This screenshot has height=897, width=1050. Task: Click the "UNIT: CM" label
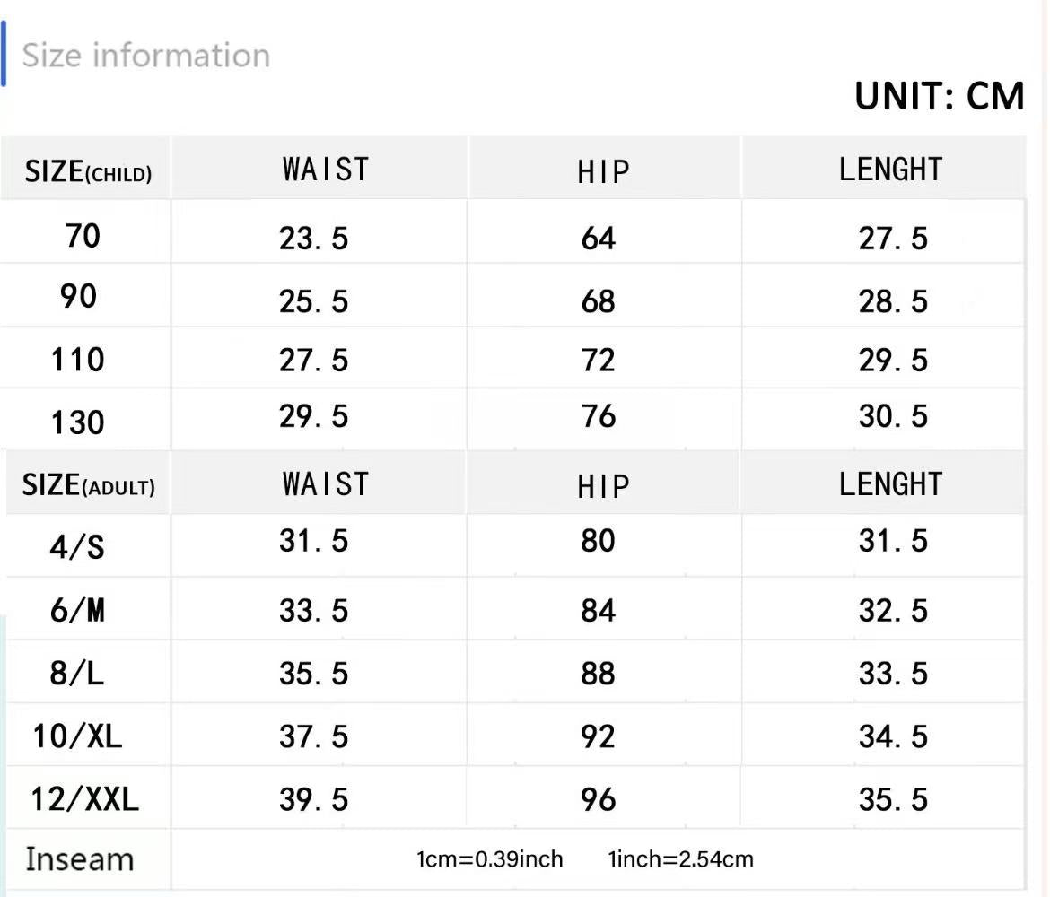[x=939, y=96]
